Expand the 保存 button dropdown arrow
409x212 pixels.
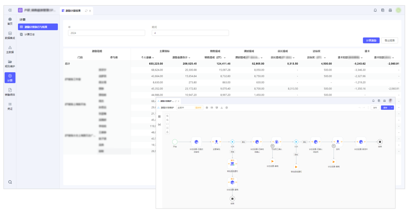(392, 108)
